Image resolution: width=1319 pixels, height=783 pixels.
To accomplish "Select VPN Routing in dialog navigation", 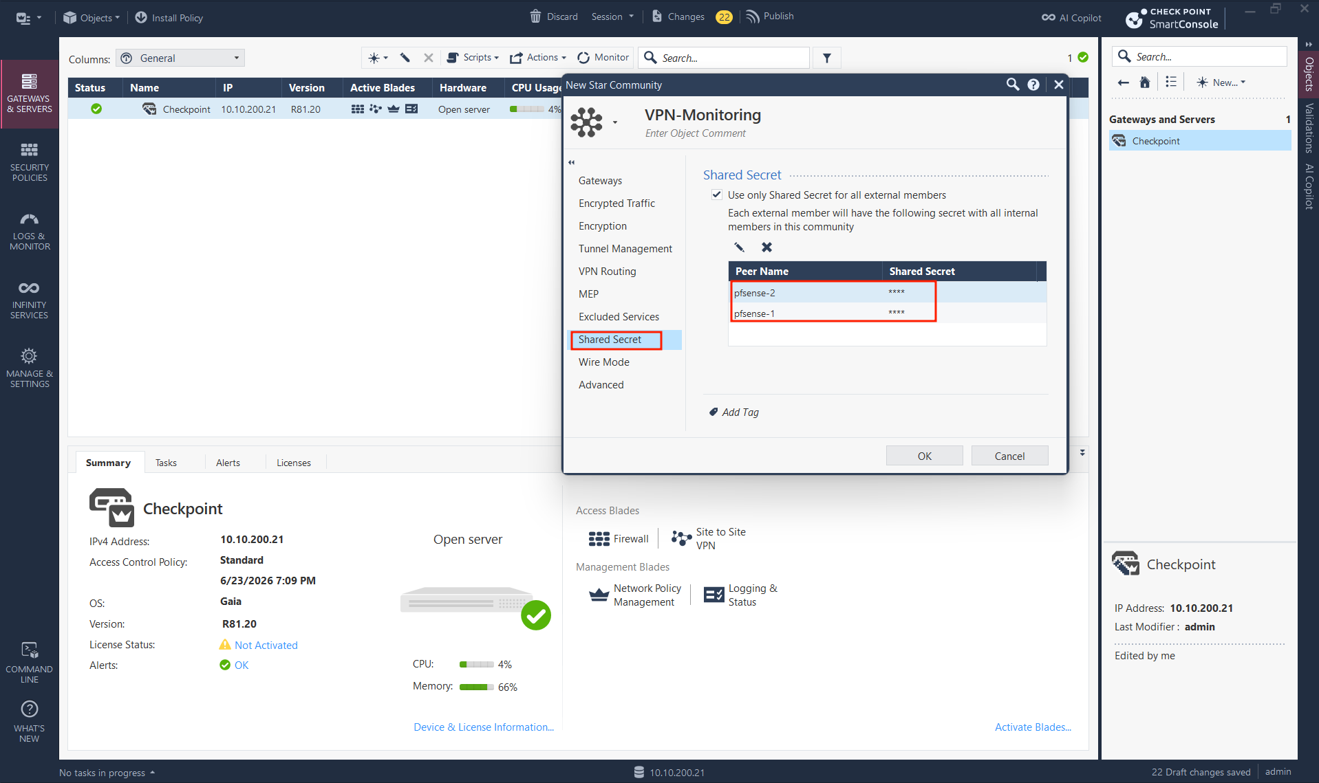I will pos(608,272).
